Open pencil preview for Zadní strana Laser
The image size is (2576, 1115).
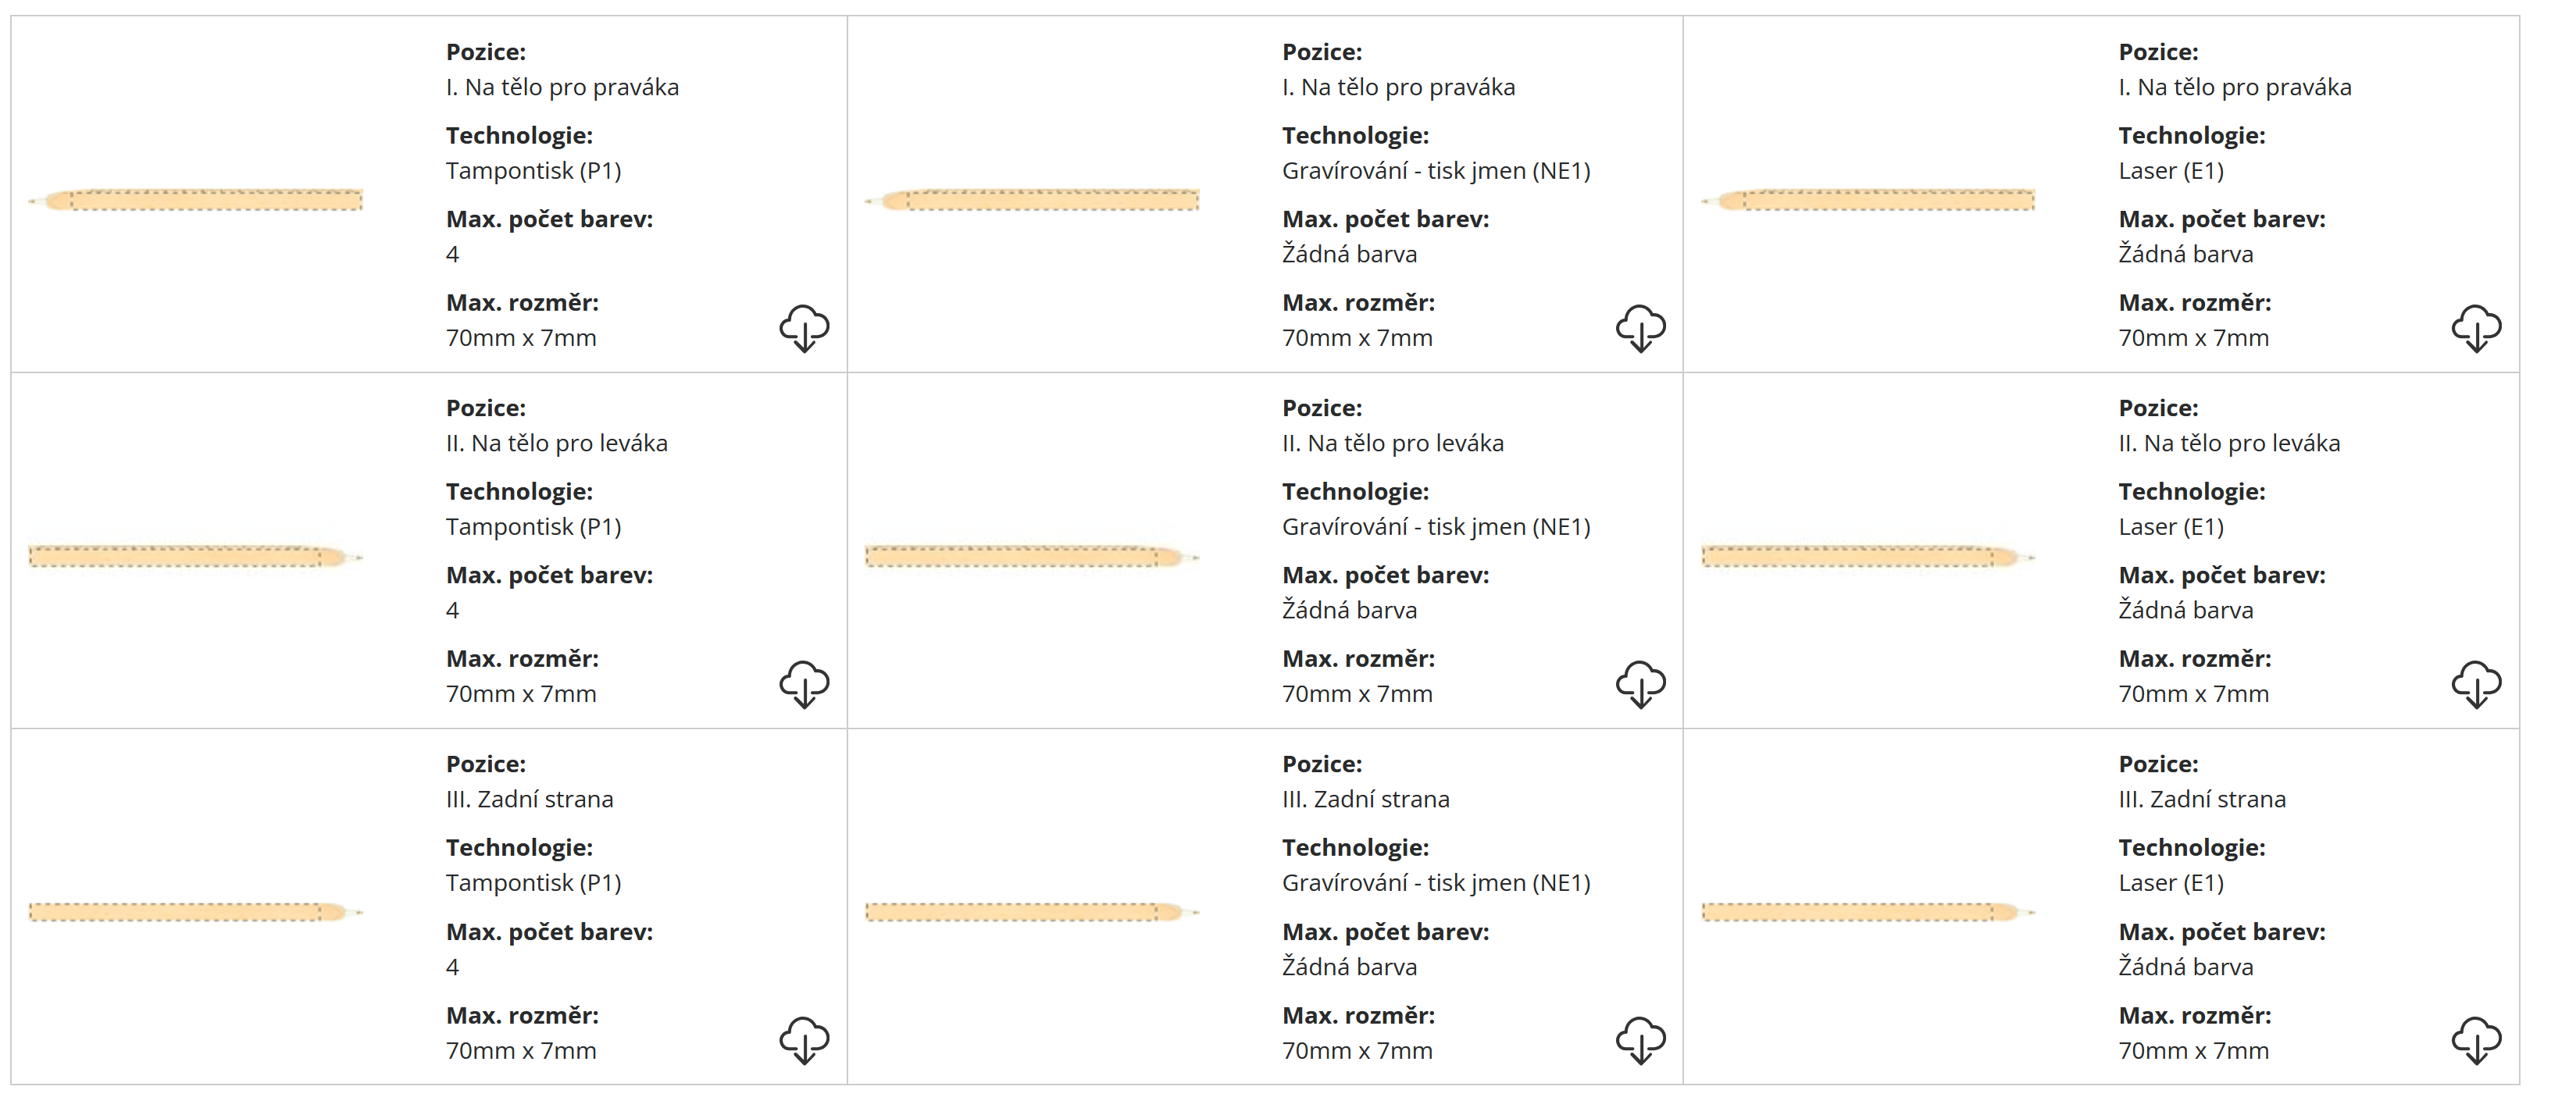click(1868, 912)
